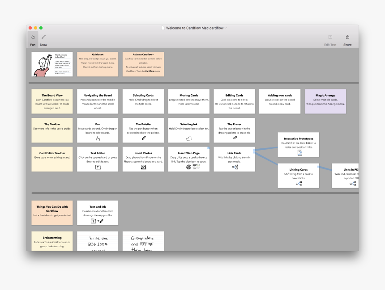Click lasso icon on Selecting Ink card
This screenshot has height=290, width=385.
pyautogui.click(x=189, y=139)
